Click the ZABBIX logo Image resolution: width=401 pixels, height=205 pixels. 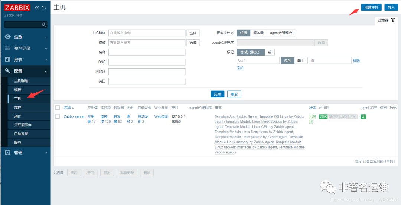tap(17, 7)
